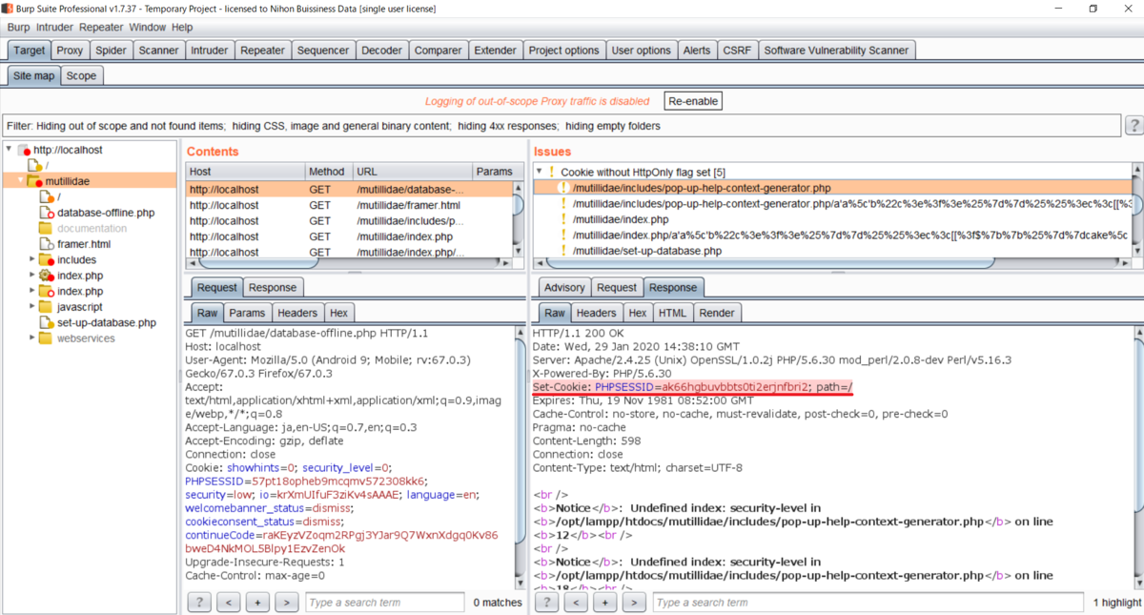Viewport: 1144px width, 615px height.
Task: Sort contents table by Method column
Action: coord(328,172)
